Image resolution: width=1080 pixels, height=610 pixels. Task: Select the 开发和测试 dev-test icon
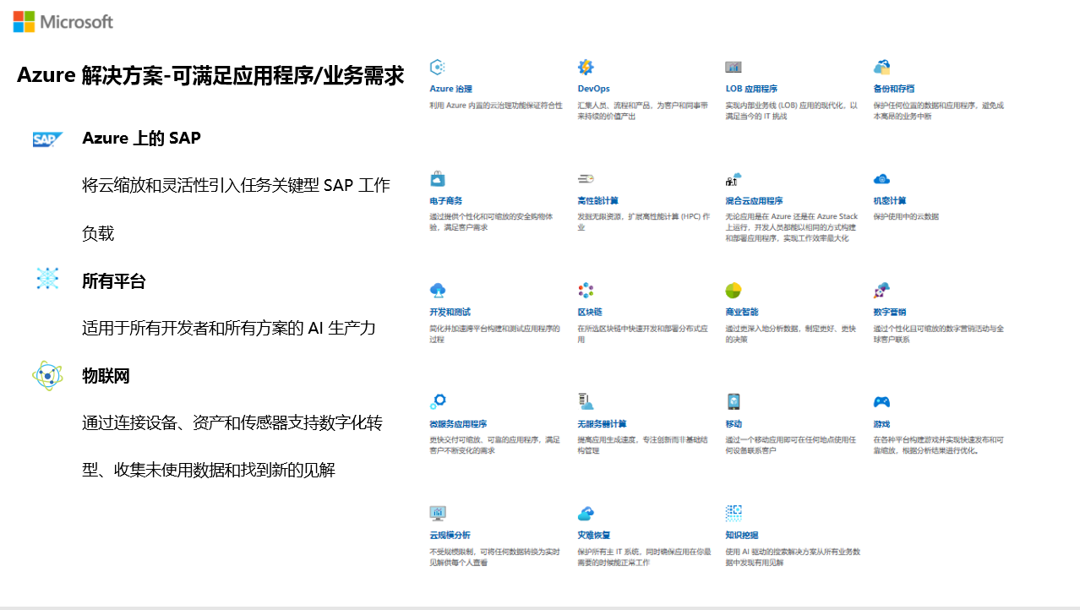[x=437, y=290]
